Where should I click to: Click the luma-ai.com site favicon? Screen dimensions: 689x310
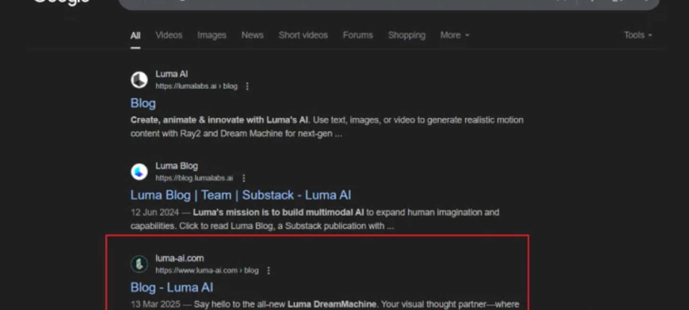139,264
